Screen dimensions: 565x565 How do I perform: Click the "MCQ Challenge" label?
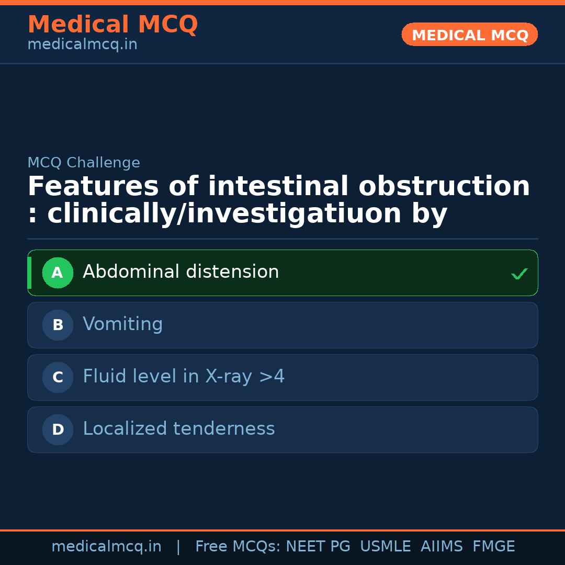click(84, 163)
